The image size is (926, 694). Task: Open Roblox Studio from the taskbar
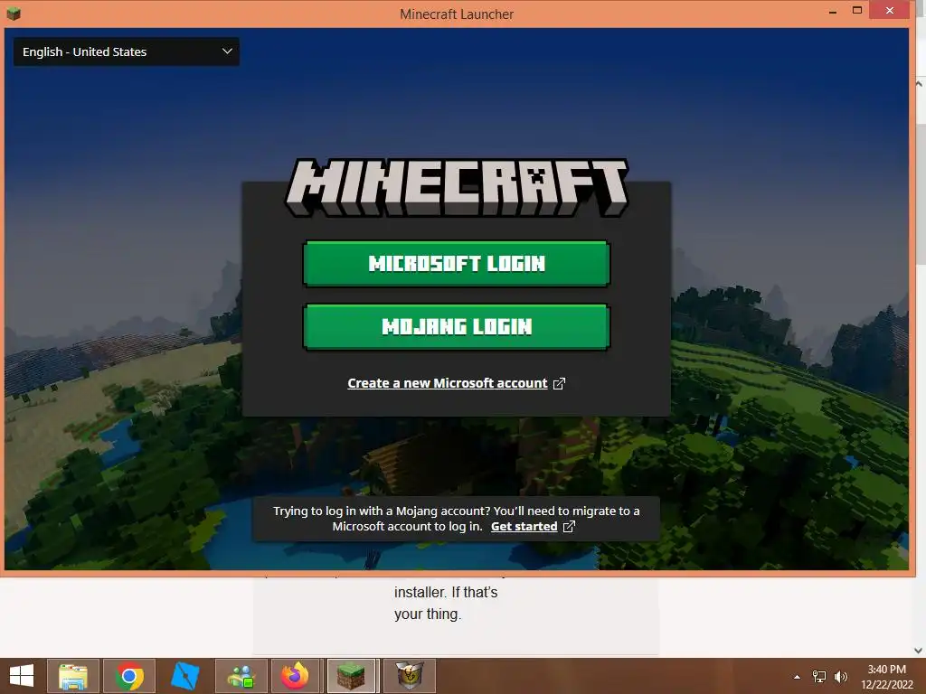click(184, 676)
